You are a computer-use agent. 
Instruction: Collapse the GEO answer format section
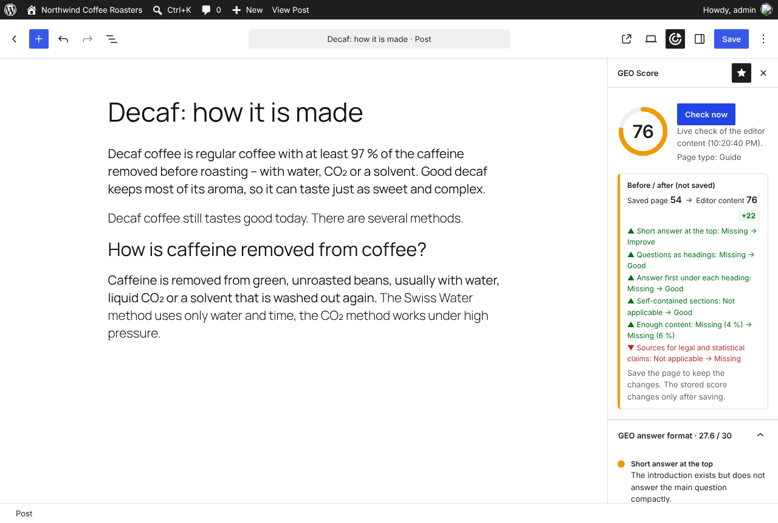693,435
